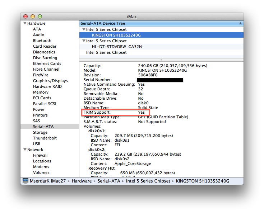Viewport: 264px width, 213px height.
Task: Select Thunderbolt entry
Action: point(45,138)
